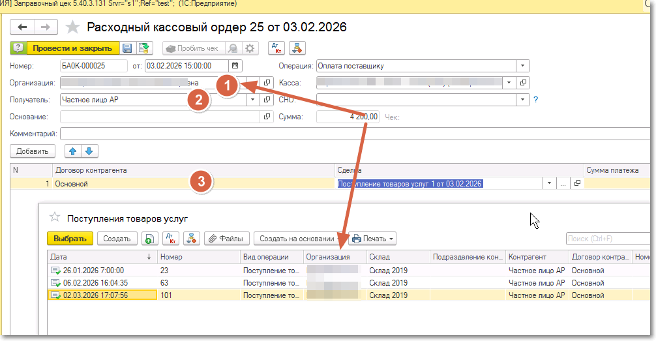Click the yellow Выбрать button

coord(70,239)
